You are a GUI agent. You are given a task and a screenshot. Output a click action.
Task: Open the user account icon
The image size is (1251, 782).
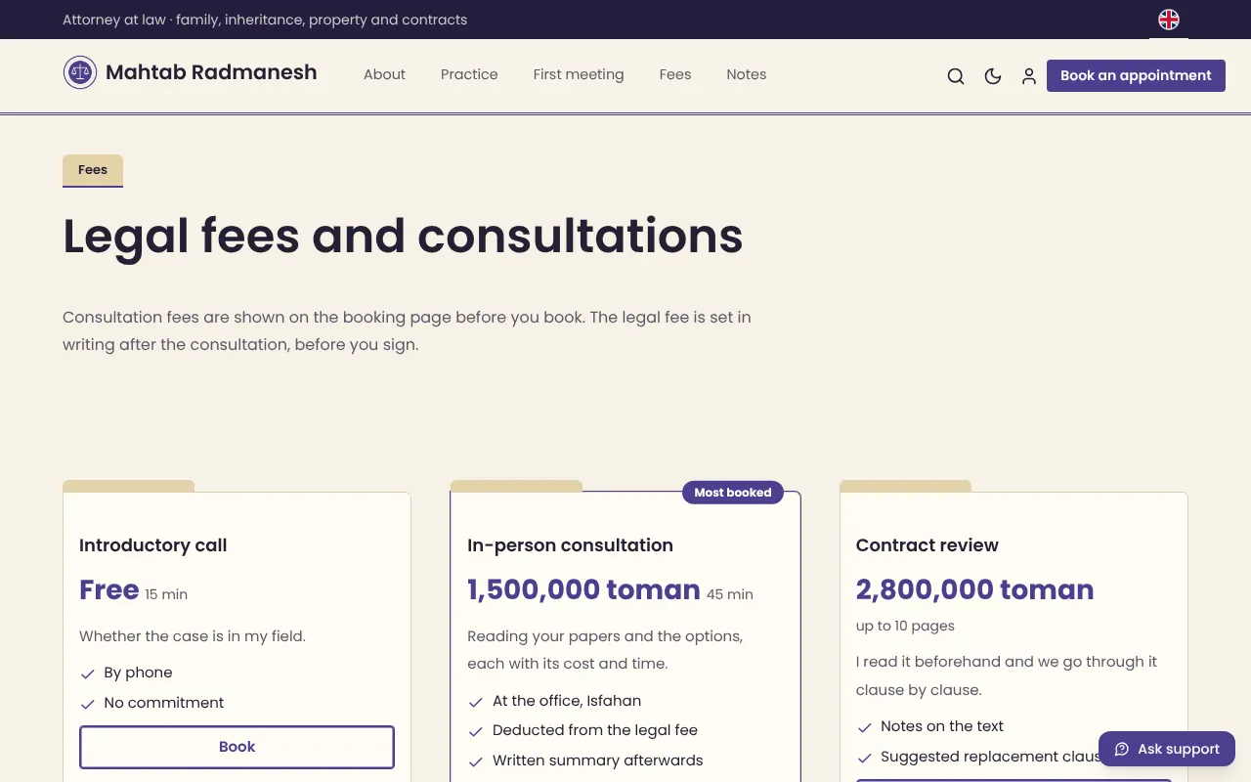click(x=1029, y=76)
